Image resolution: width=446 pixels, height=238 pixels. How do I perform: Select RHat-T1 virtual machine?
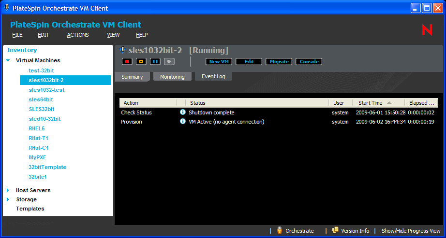pos(38,138)
